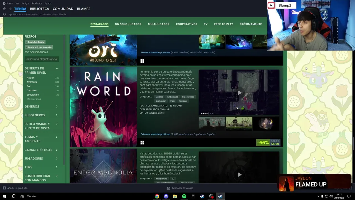The height and width of the screenshot is (200, 355).
Task: Click the Metroidvania tag on Ender Magnolia
Action: 161,179
